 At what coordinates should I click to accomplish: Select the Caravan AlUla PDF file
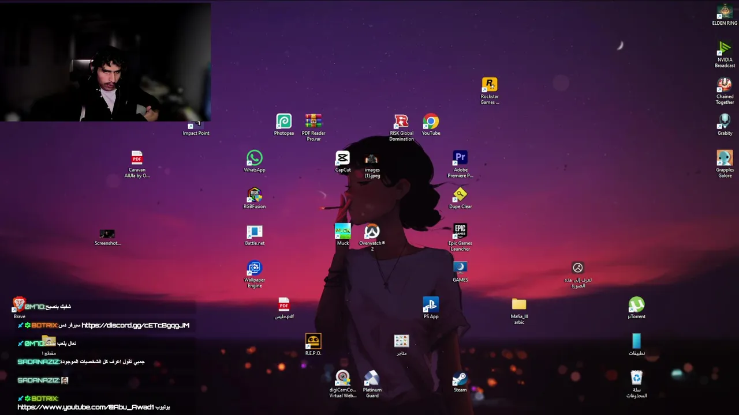pos(137,164)
